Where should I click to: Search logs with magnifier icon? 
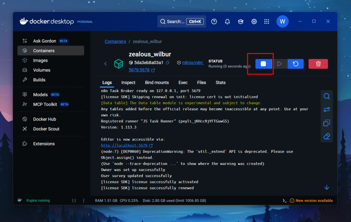coord(327,96)
